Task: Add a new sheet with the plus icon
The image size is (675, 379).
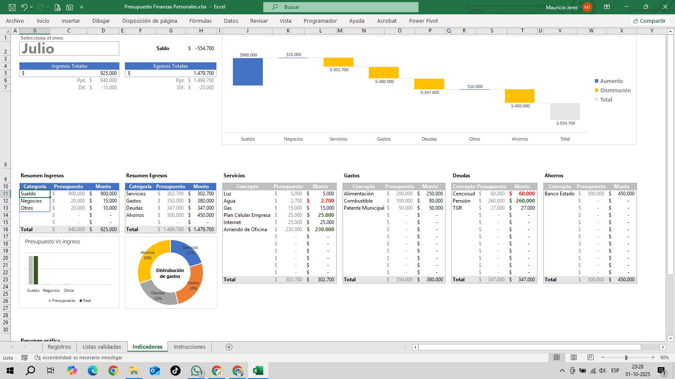Action: tap(229, 347)
